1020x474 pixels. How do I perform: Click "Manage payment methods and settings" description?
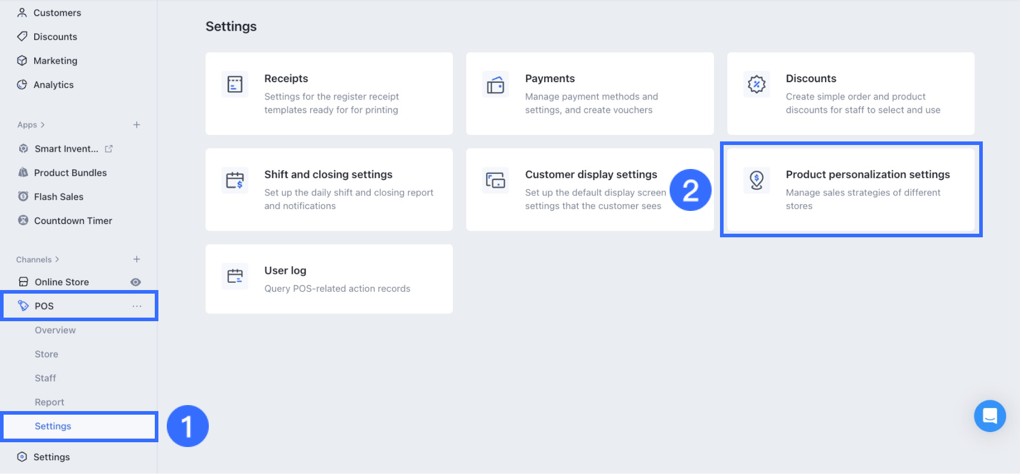coord(592,103)
